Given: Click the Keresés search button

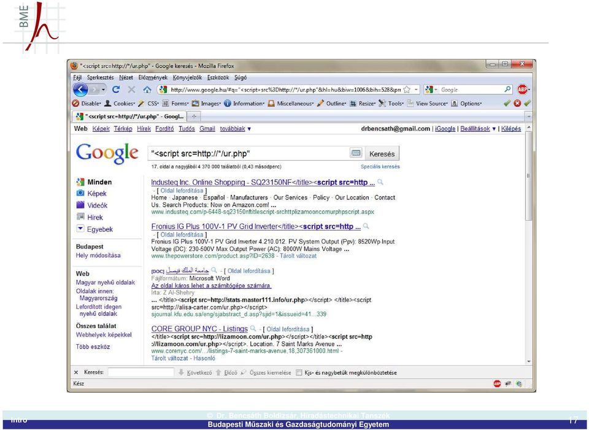Looking at the screenshot, I should click(382, 153).
